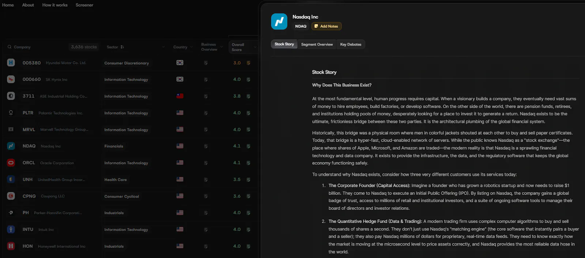Screen dimensions: 585x258
Task: Click South Korea flag in Hyundai row
Action: pos(180,63)
